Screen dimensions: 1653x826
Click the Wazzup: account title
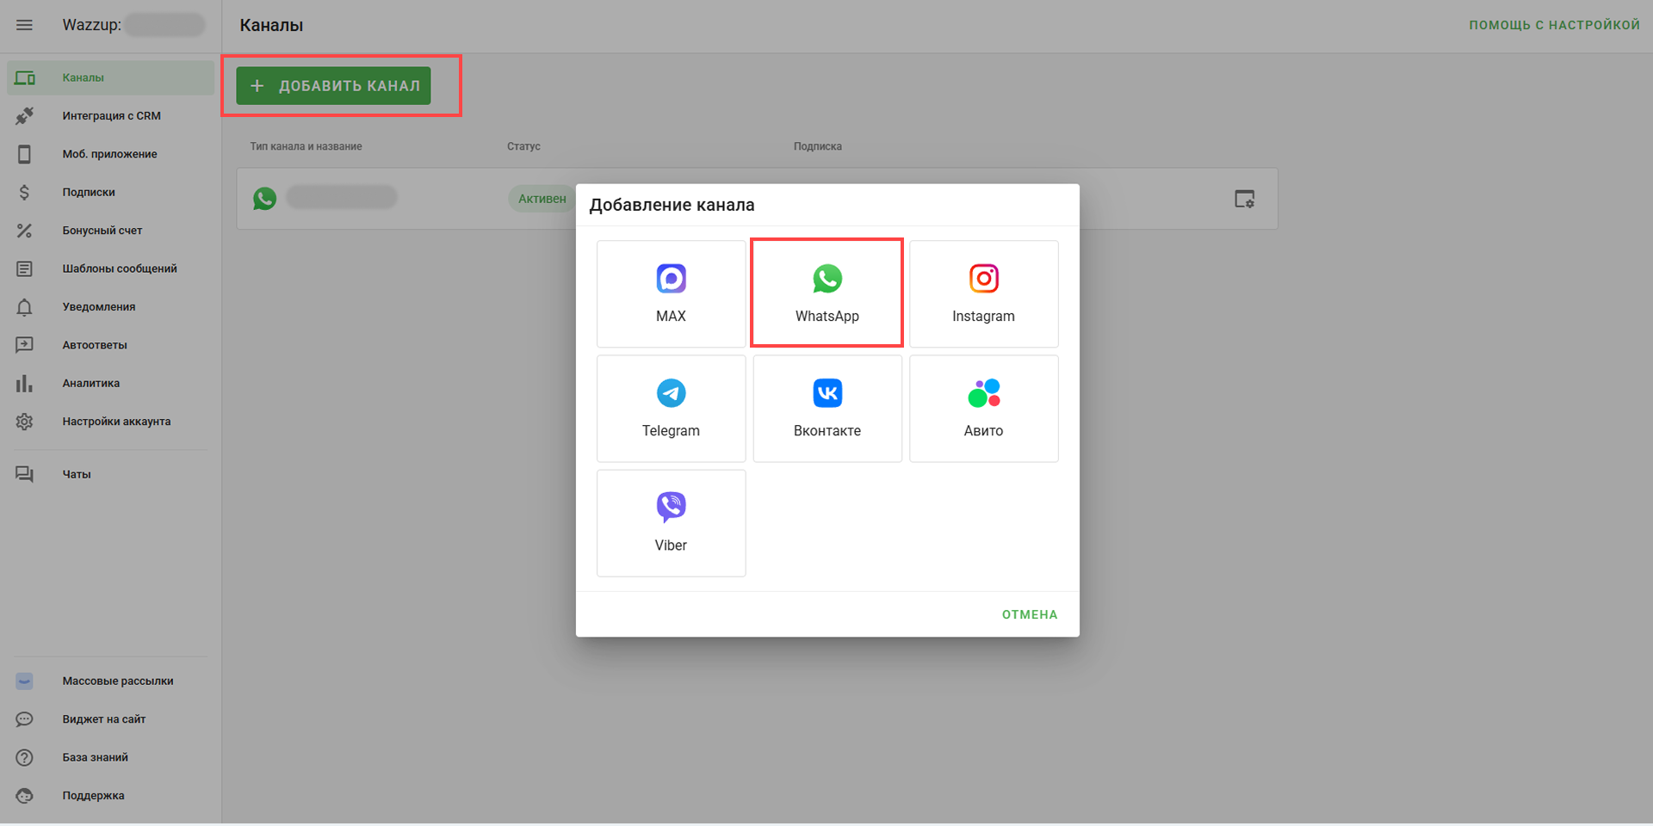(x=91, y=25)
